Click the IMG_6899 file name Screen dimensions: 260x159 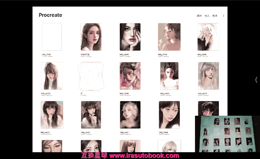tap(124, 54)
